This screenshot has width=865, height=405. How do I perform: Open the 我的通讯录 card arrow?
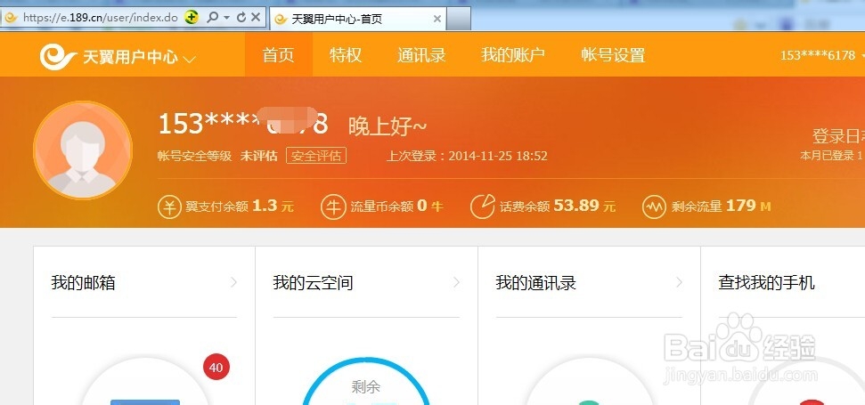click(x=679, y=283)
